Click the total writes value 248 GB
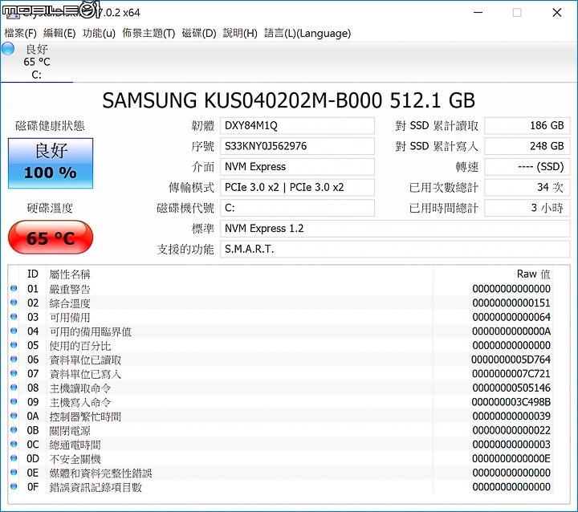Image resolution: width=578 pixels, height=512 pixels. click(527, 146)
